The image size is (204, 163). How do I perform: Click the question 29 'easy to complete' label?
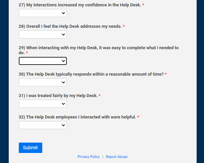click(x=98, y=48)
